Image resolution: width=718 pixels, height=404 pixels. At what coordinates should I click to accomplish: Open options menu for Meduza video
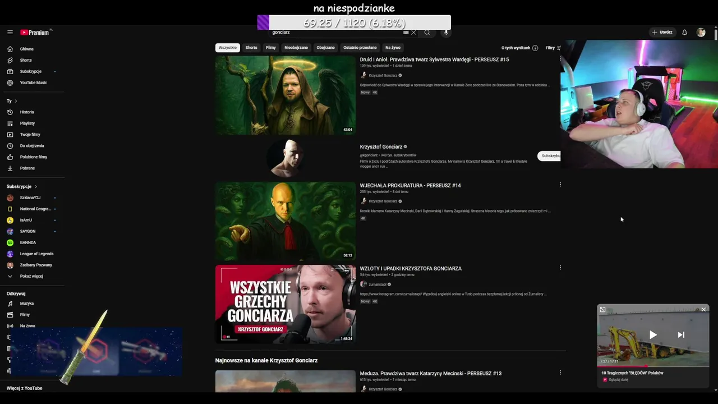click(560, 373)
